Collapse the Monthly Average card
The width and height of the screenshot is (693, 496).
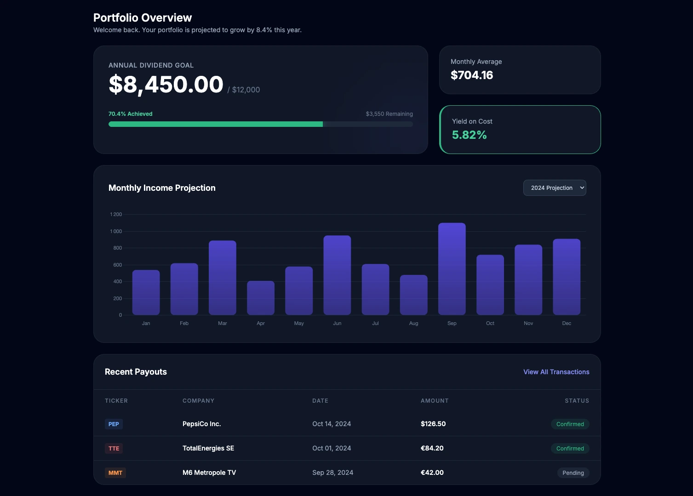coord(520,69)
